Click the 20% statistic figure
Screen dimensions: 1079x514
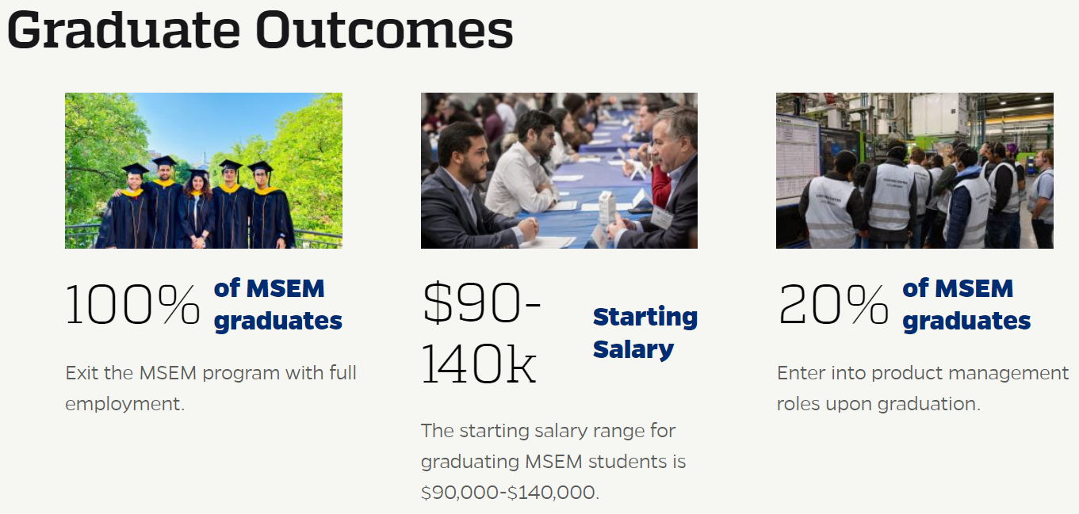[x=832, y=305]
